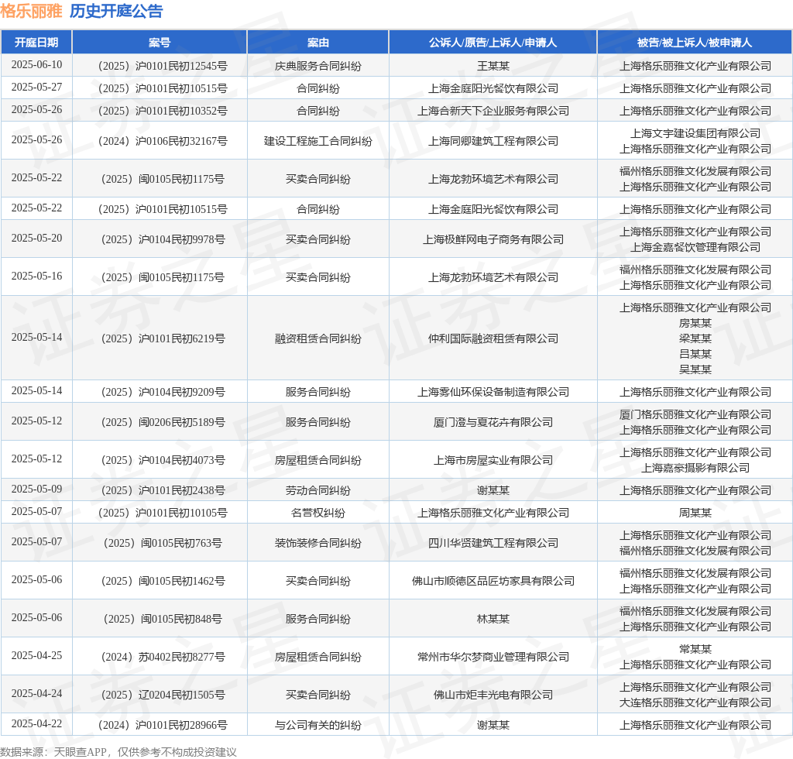Select case number (2024)苏0402民初8277号
Screen dimensions: 793x759
point(163,658)
